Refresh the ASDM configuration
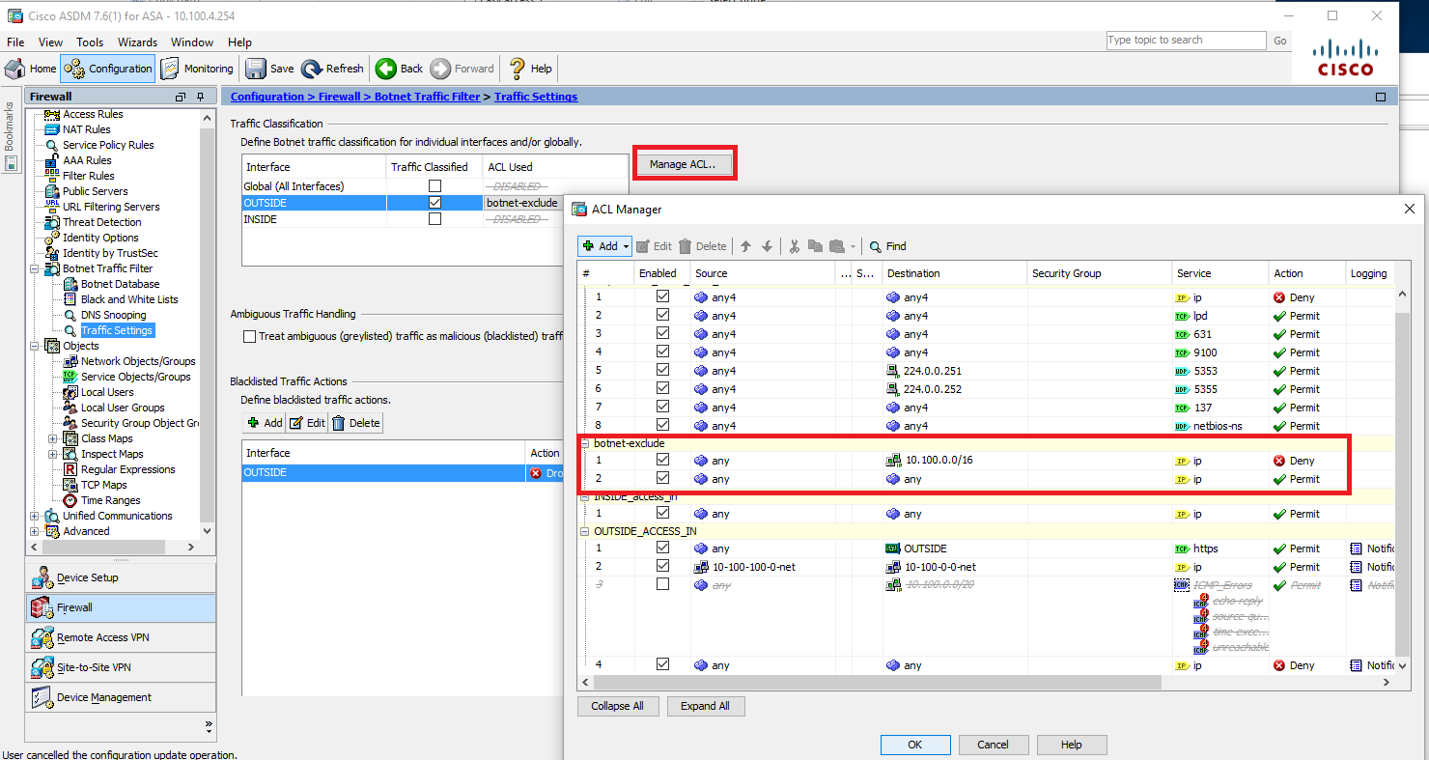 tap(332, 69)
